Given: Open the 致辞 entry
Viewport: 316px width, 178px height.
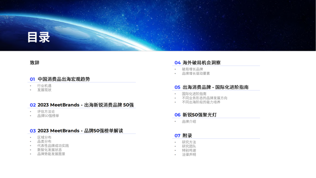Looking at the screenshot, I should tap(35, 62).
